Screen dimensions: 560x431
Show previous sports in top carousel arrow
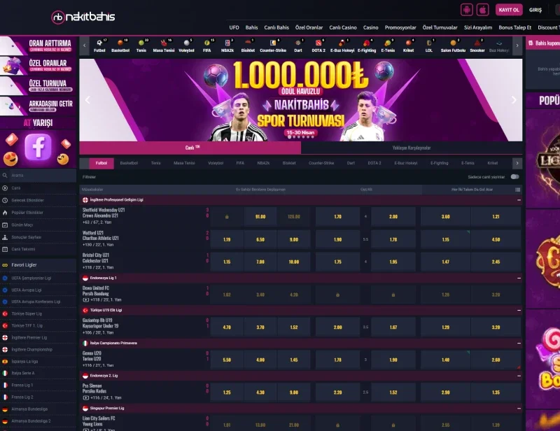click(x=84, y=45)
